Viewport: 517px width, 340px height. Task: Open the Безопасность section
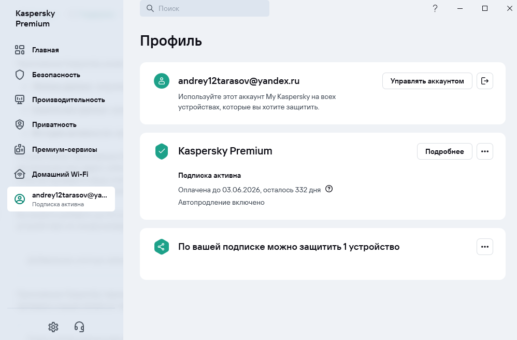(61, 75)
